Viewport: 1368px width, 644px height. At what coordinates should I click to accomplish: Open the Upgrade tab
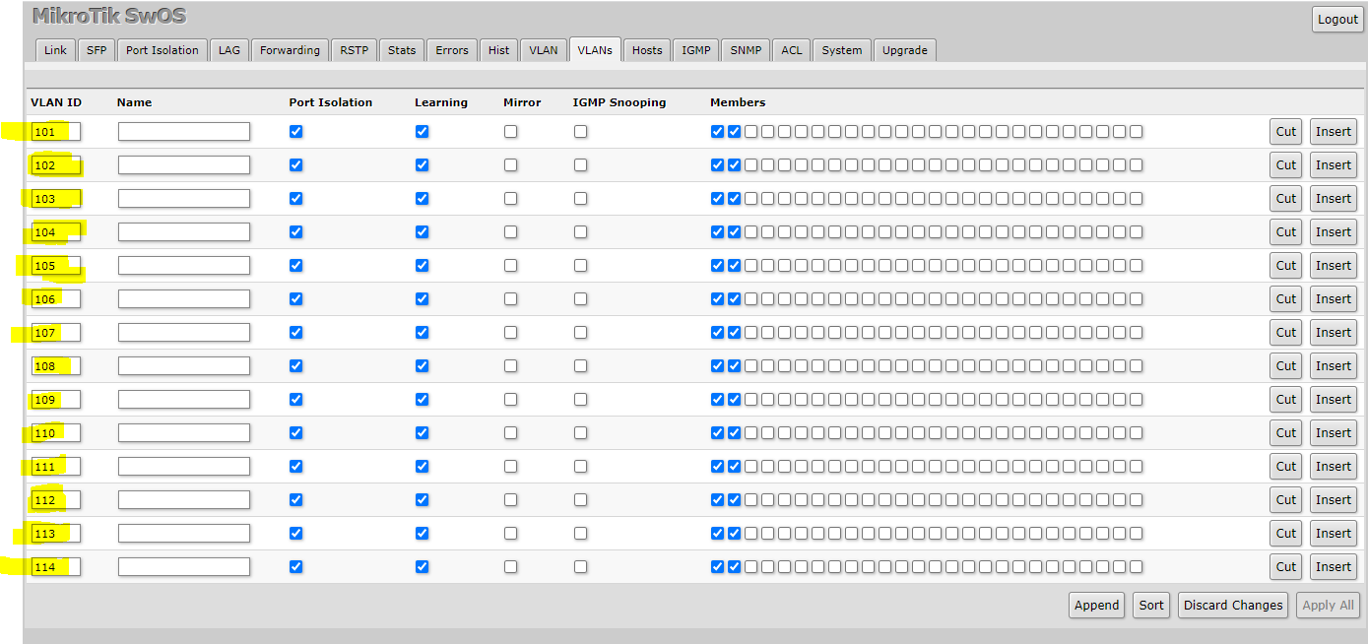tap(904, 50)
